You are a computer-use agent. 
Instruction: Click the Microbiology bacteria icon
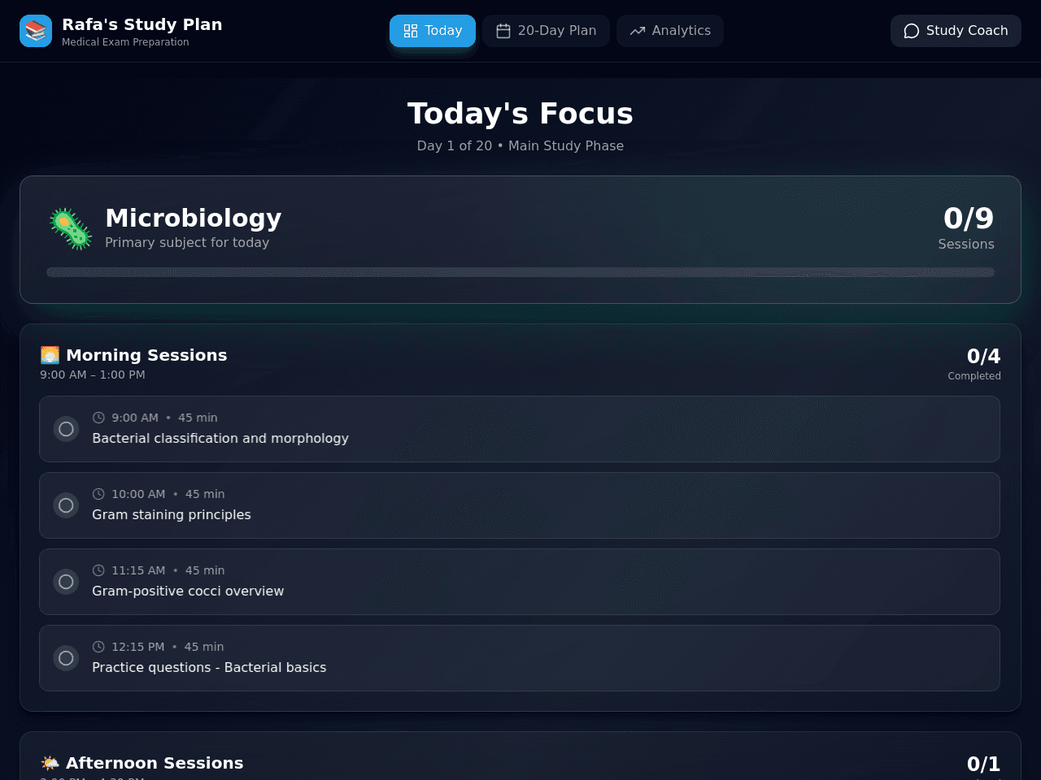[x=71, y=228]
